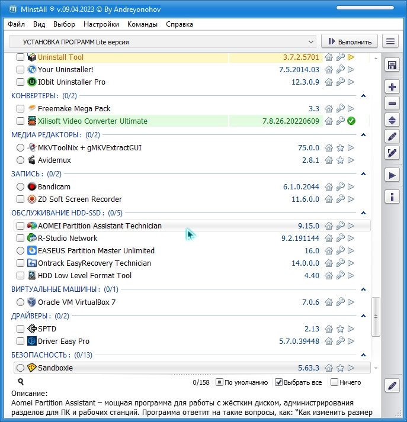Viewport: 407px width, 422px height.
Task: Click the minus remove icon in sidebar
Action: (x=392, y=104)
